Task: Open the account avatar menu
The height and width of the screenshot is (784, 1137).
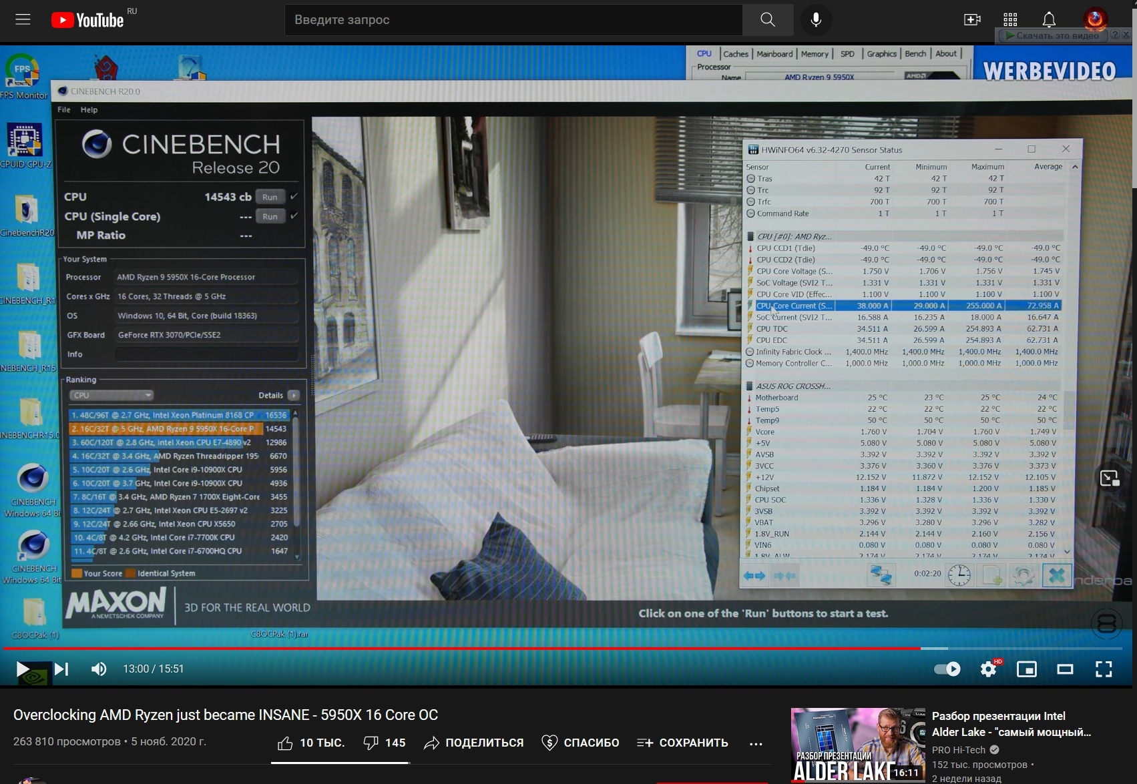Action: coord(1095,19)
